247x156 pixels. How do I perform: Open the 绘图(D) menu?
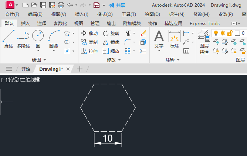pos(152,14)
